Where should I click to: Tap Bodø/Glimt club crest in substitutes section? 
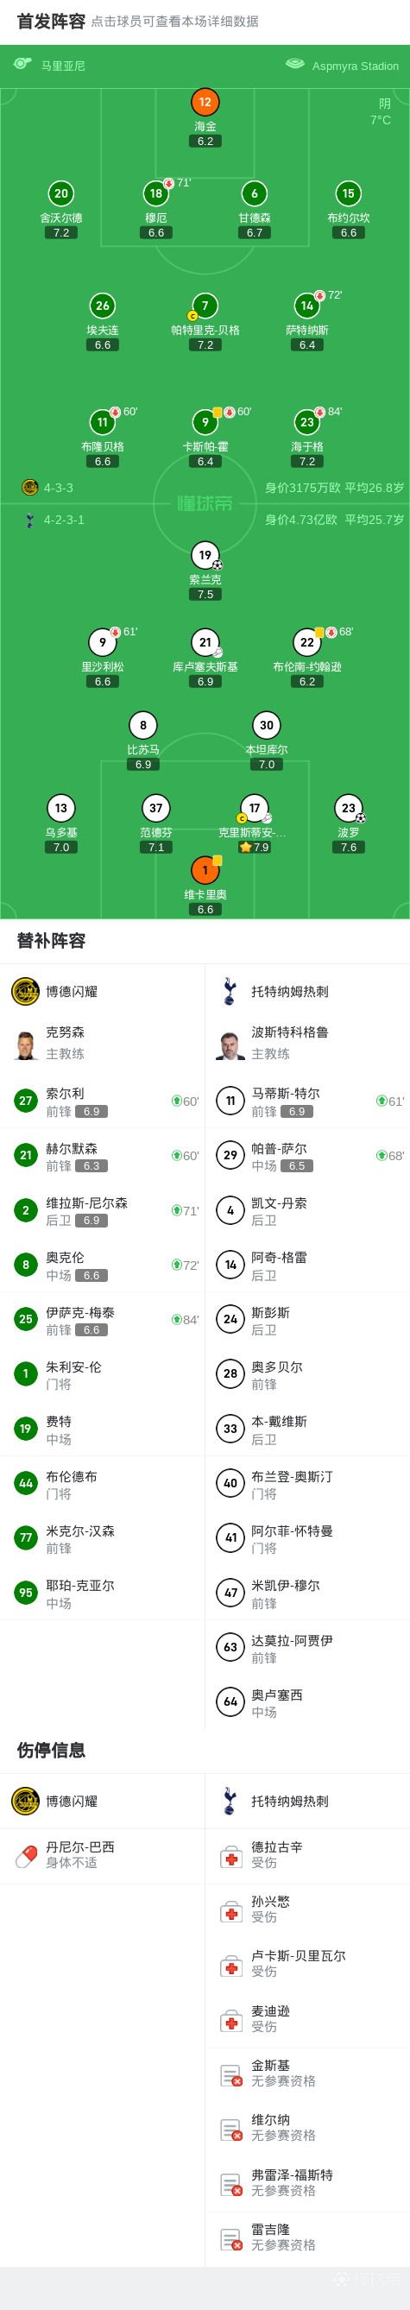pyautogui.click(x=25, y=992)
